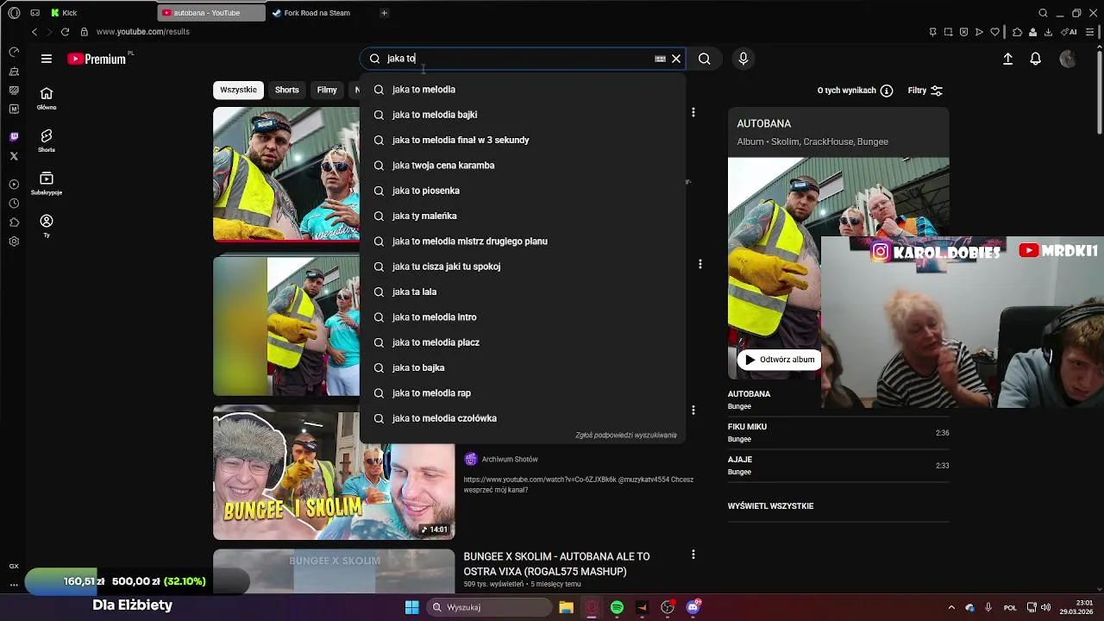Choose suggestion "jaka to melodia"
The image size is (1104, 621).
523,90
